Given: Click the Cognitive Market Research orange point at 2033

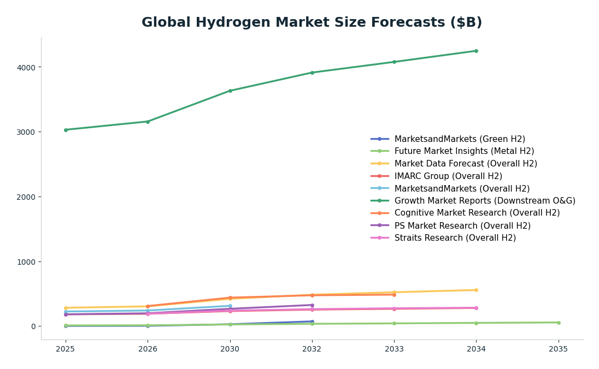Looking at the screenshot, I should pos(394,295).
